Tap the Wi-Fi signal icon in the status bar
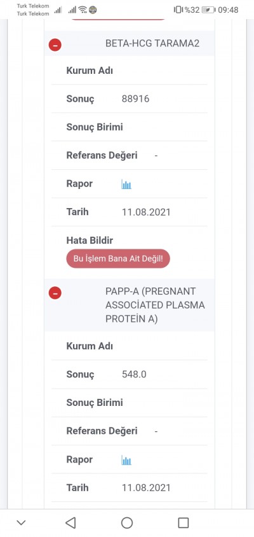 pos(83,10)
